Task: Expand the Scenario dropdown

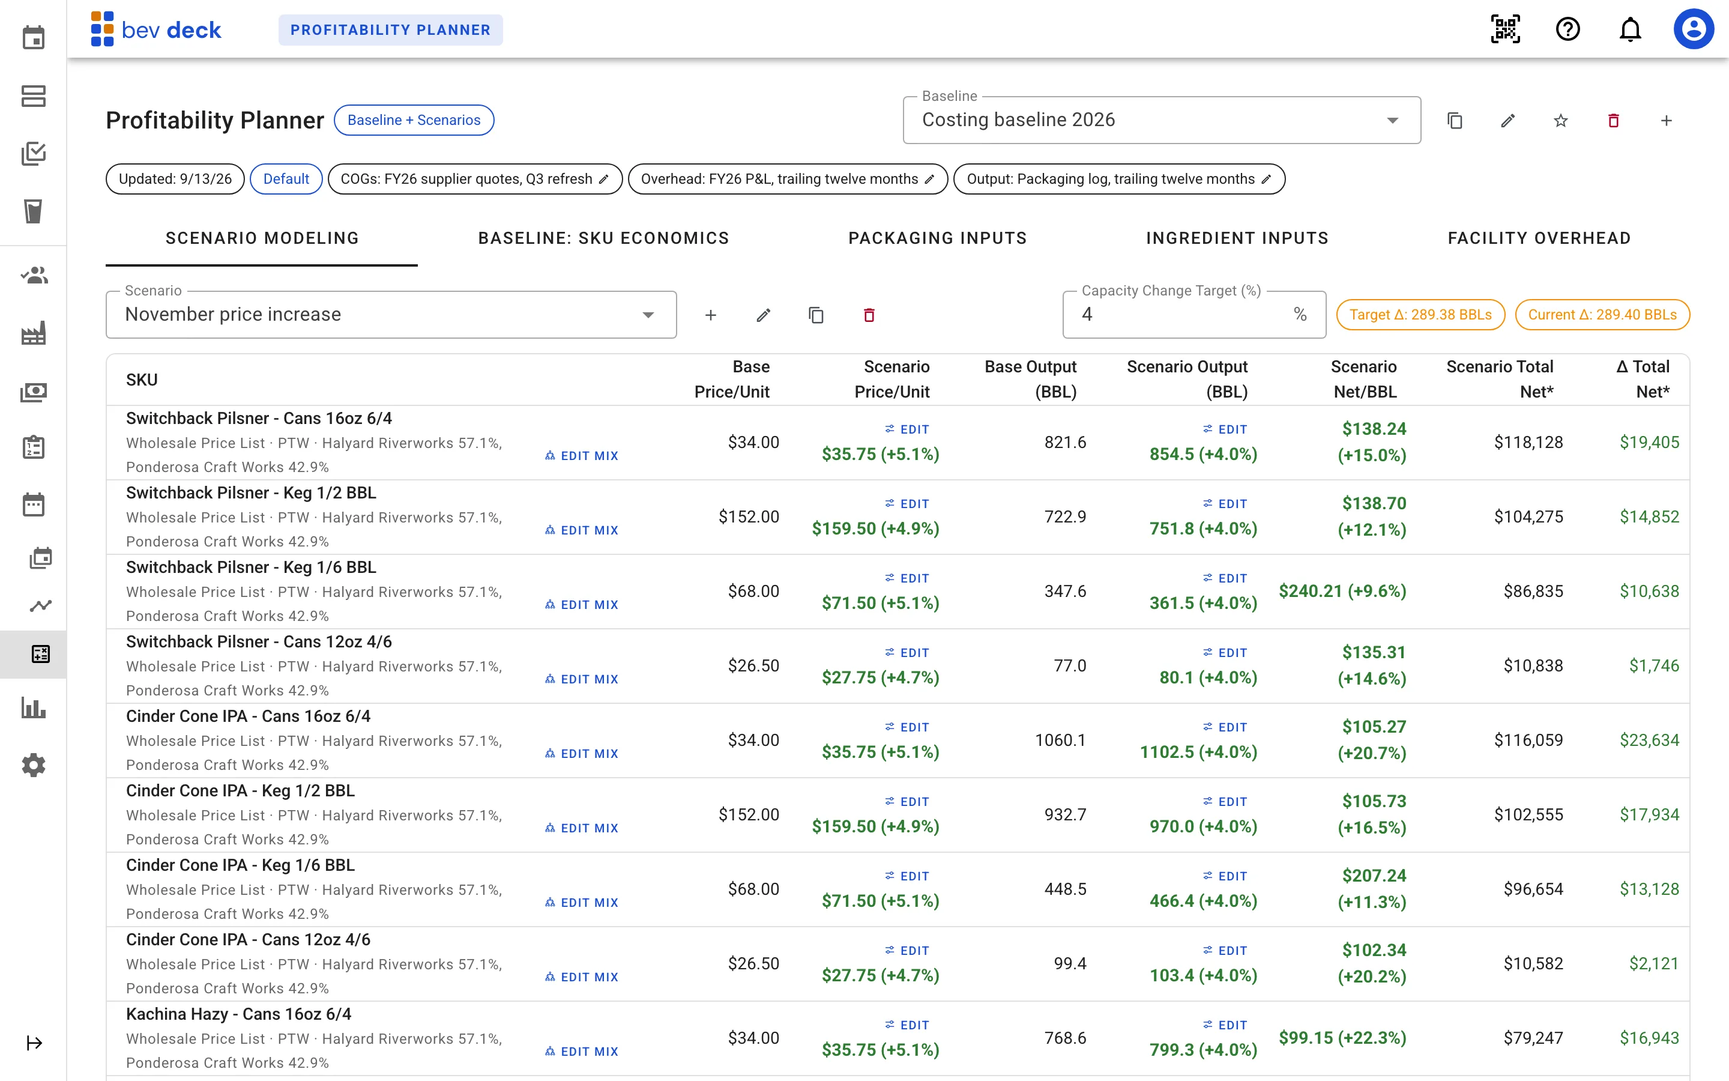Action: coord(391,315)
